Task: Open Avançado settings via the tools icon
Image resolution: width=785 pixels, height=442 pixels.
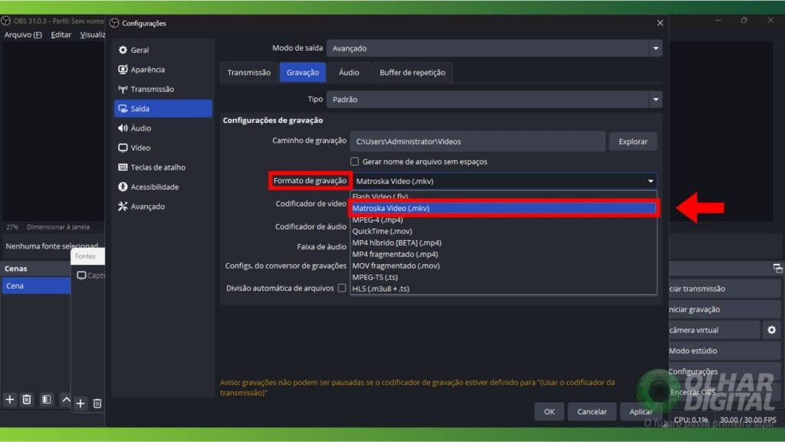Action: (x=123, y=206)
